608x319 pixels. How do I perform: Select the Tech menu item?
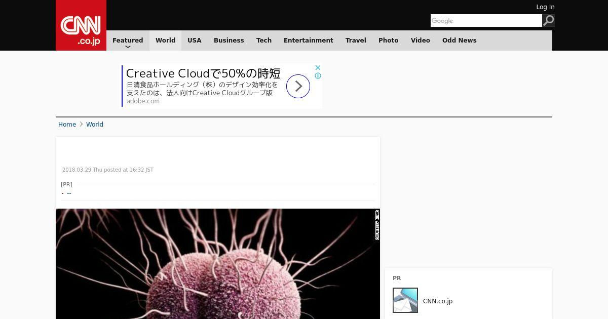pyautogui.click(x=264, y=41)
